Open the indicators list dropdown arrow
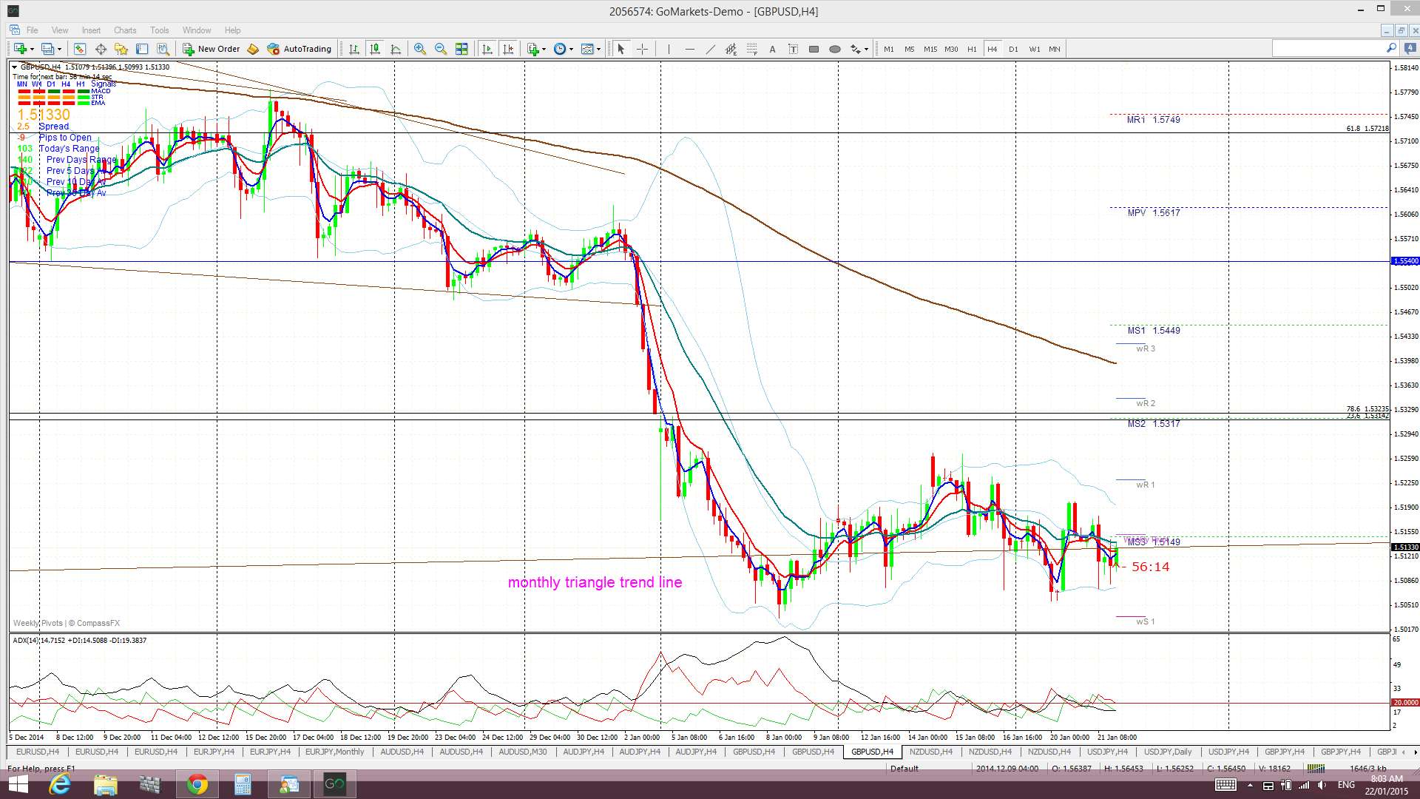The width and height of the screenshot is (1420, 799). point(544,49)
